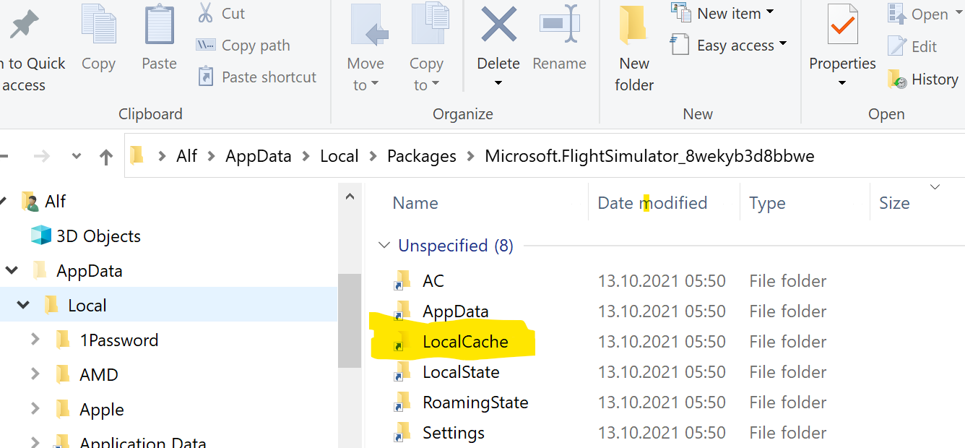Viewport: 965px width, 448px height.
Task: Collapse the Unspecified group
Action: (385, 246)
